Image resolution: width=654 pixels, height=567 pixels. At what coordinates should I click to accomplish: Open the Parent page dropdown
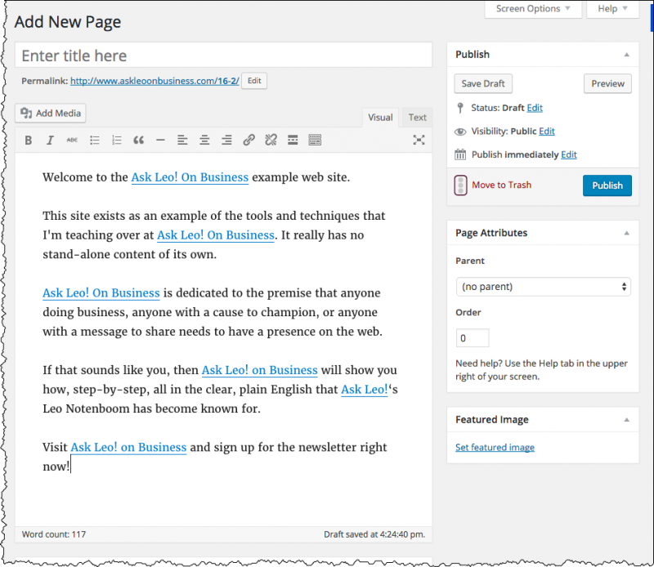pos(543,287)
